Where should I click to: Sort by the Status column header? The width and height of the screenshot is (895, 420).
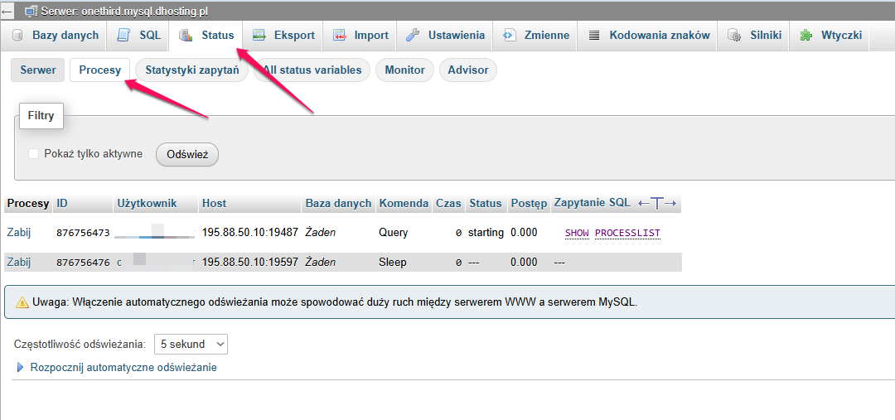click(485, 203)
